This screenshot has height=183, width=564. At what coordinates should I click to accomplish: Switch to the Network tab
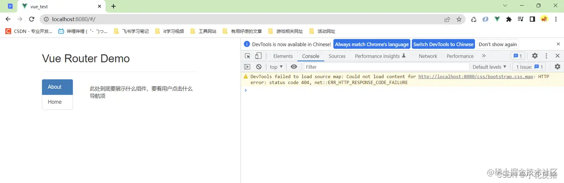(428, 56)
